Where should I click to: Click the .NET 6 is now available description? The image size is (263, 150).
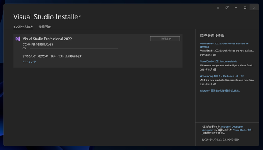pyautogui.click(x=227, y=80)
